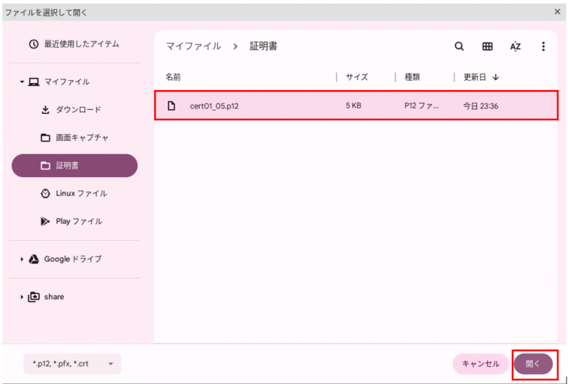The width and height of the screenshot is (568, 384).
Task: Select the cert01_05.p12 file row
Action: click(x=356, y=106)
